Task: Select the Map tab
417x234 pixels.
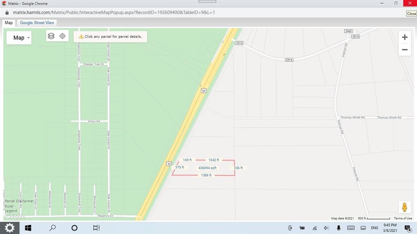Action: click(9, 23)
